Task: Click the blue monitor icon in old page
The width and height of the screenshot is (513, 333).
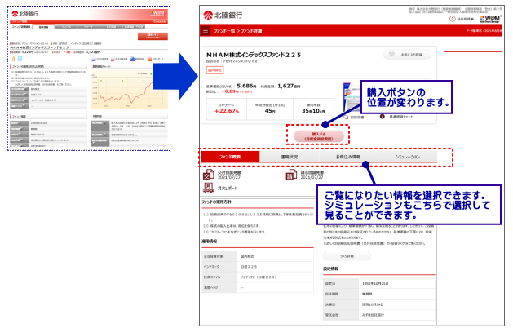Action: coord(20,59)
